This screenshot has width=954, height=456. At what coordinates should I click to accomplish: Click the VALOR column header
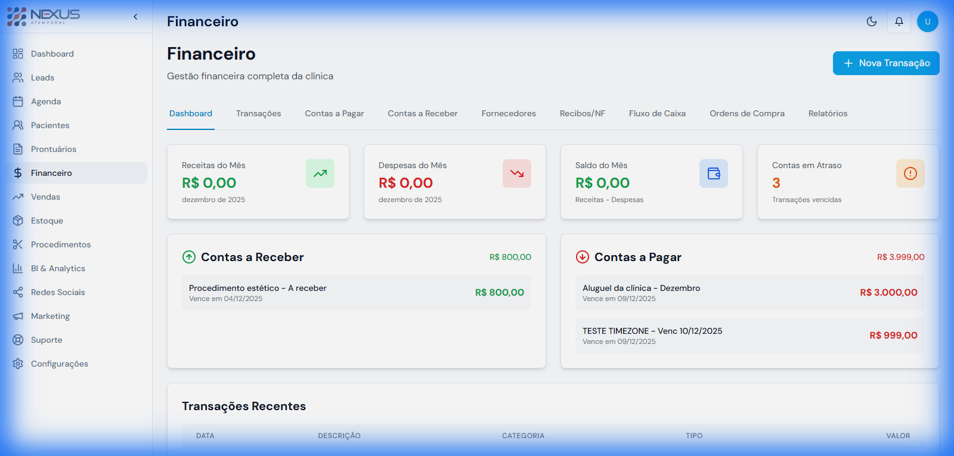click(898, 436)
